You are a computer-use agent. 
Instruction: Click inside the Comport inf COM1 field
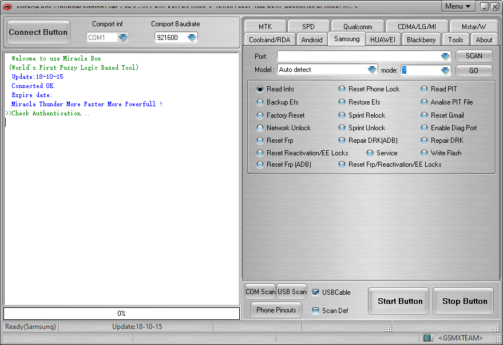tap(103, 37)
